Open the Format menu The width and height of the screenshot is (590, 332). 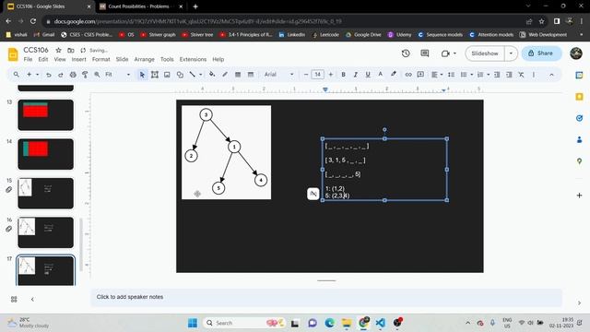(x=100, y=59)
